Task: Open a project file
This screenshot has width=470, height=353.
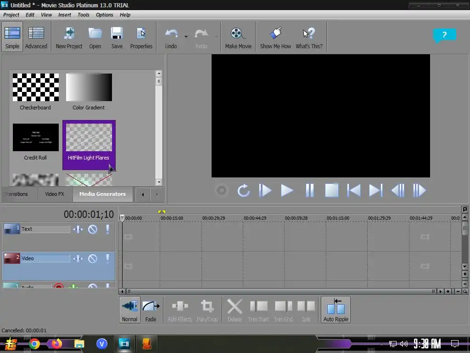Action: tap(95, 37)
